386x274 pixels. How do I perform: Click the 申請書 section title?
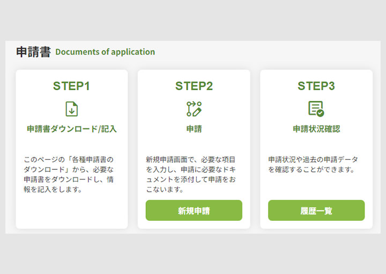pyautogui.click(x=33, y=52)
